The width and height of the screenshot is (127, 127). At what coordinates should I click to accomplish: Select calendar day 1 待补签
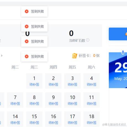tap(34, 81)
